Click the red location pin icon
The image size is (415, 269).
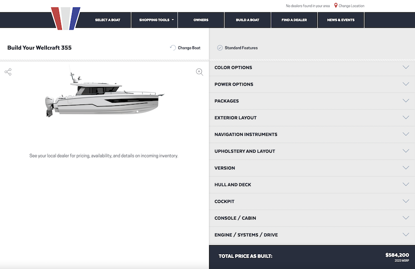[x=336, y=6]
